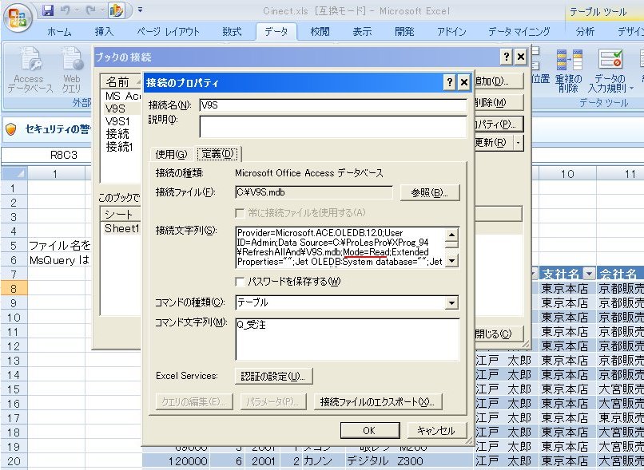Image resolution: width=644 pixels, height=470 pixels.
Task: Save the workbook from Quick Access toolbar
Action: [x=48, y=10]
